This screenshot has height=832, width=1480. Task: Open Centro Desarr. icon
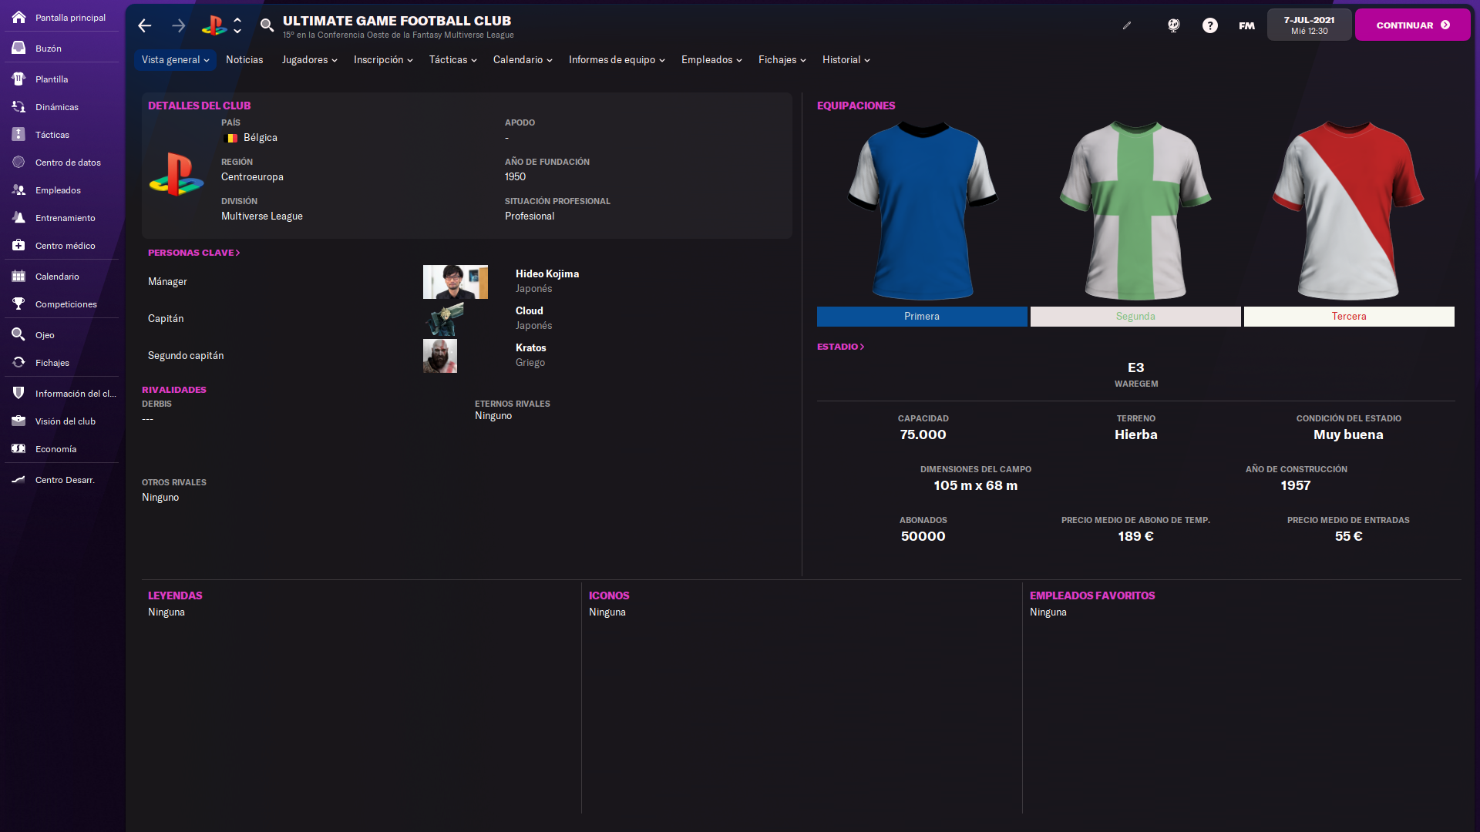(x=18, y=479)
